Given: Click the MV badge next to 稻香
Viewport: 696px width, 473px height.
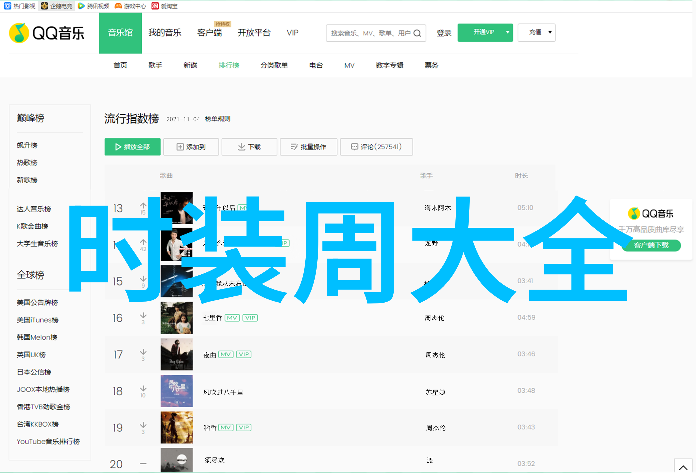Looking at the screenshot, I should coord(226,428).
